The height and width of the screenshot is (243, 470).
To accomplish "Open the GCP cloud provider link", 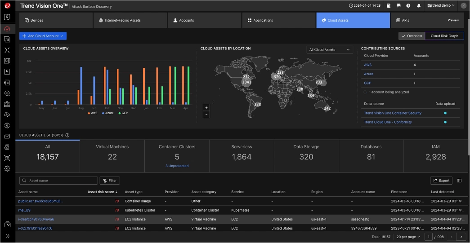I will [367, 83].
